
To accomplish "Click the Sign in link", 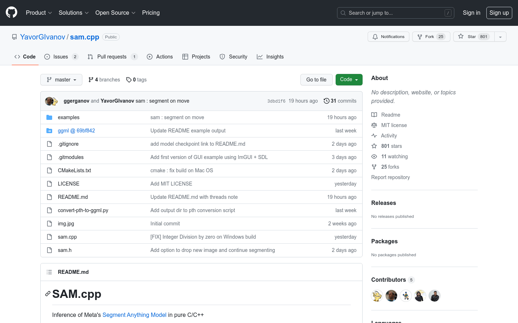I will tap(471, 13).
